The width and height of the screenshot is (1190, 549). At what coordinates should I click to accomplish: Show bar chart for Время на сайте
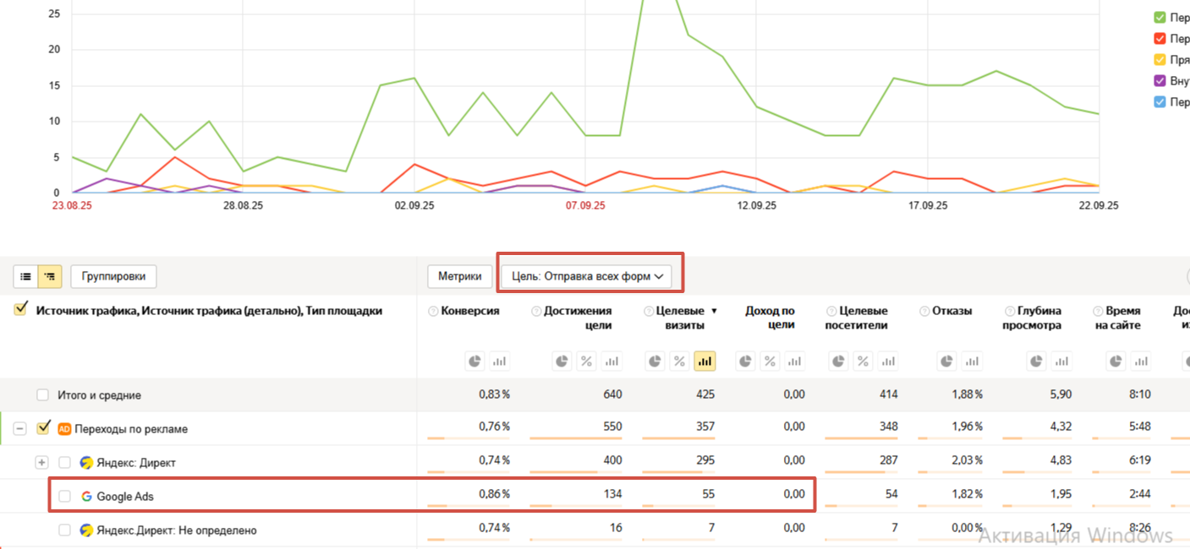[x=1142, y=361]
